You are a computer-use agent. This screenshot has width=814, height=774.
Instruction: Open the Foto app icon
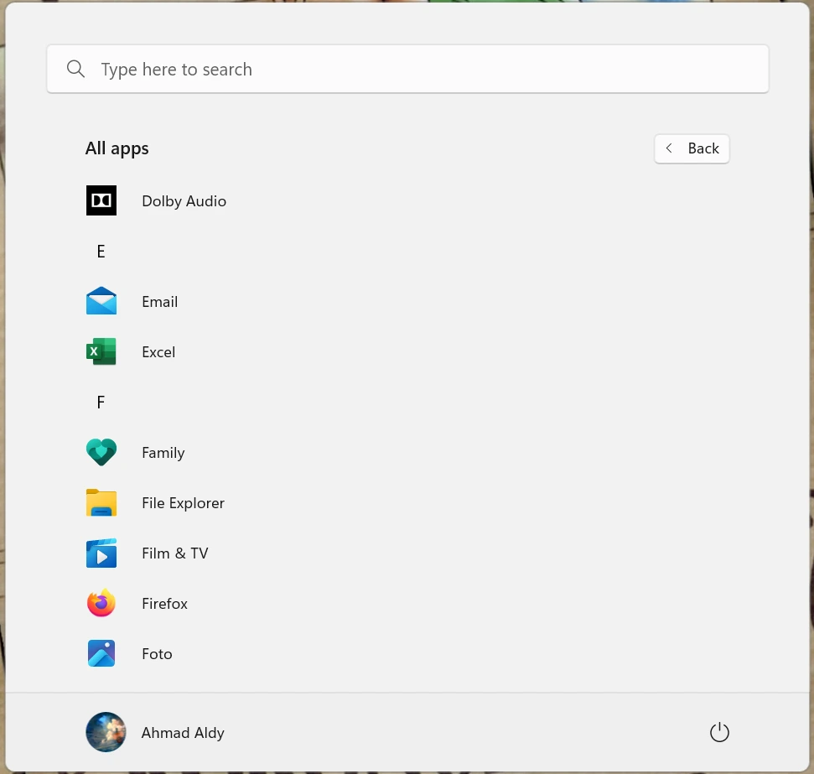(x=101, y=653)
